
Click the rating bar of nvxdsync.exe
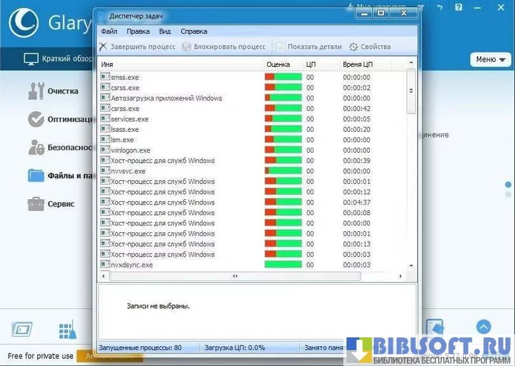click(283, 265)
